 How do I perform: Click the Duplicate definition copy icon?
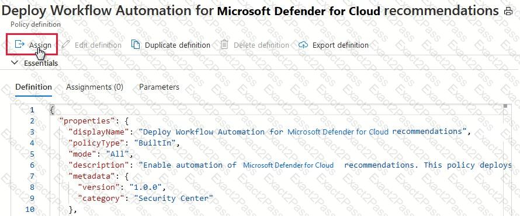[x=136, y=45]
